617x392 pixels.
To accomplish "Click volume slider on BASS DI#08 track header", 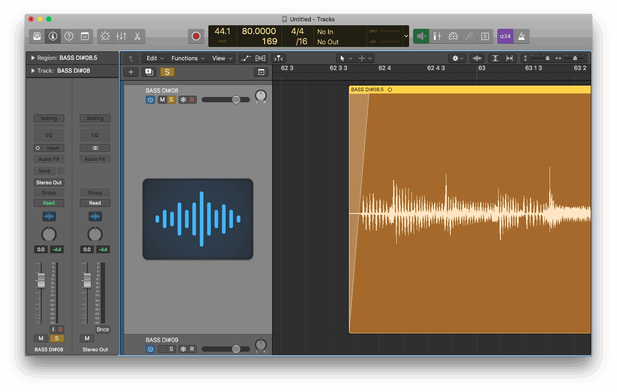I will 226,100.
